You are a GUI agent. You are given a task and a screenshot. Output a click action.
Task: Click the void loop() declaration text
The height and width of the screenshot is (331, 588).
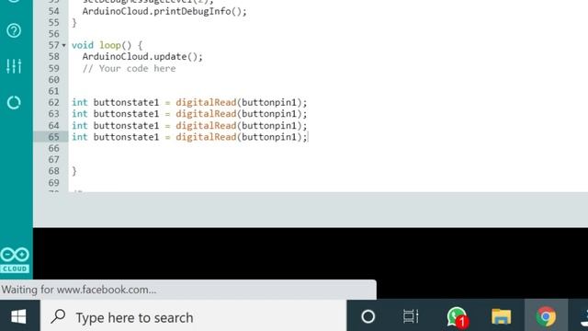click(107, 45)
